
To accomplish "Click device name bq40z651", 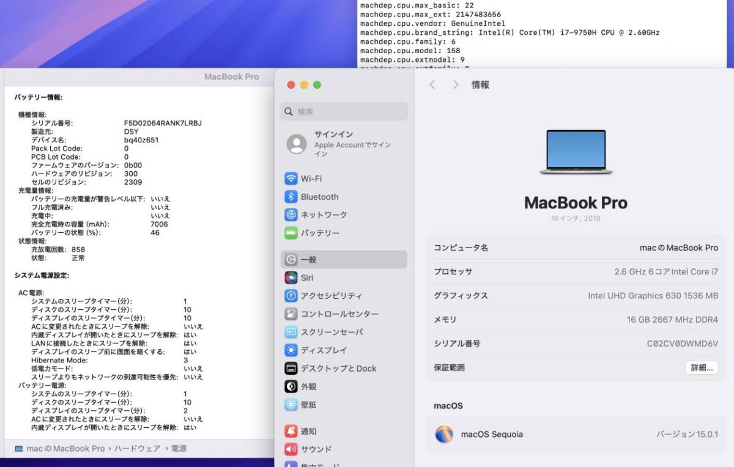I will [x=141, y=140].
